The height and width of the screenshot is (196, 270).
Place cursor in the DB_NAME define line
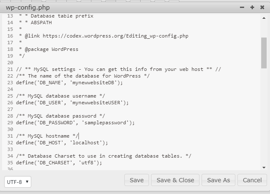click(x=69, y=83)
